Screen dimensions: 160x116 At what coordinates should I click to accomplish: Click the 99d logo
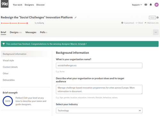pos(4,4)
